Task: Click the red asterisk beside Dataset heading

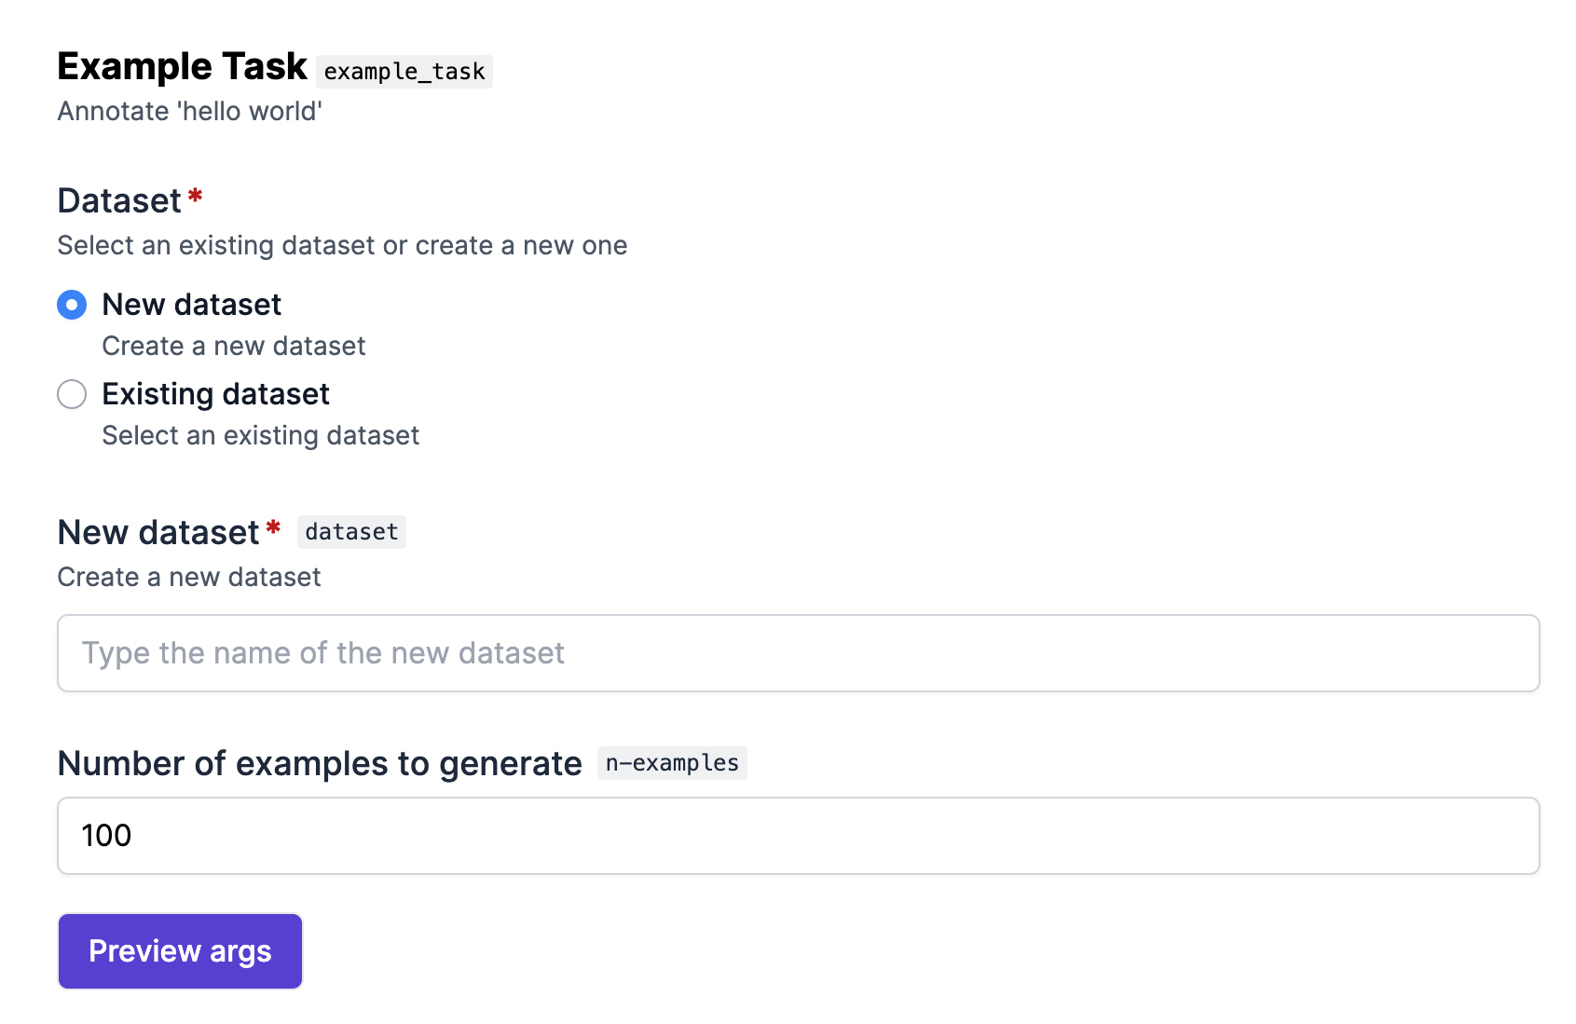Action: click(195, 197)
